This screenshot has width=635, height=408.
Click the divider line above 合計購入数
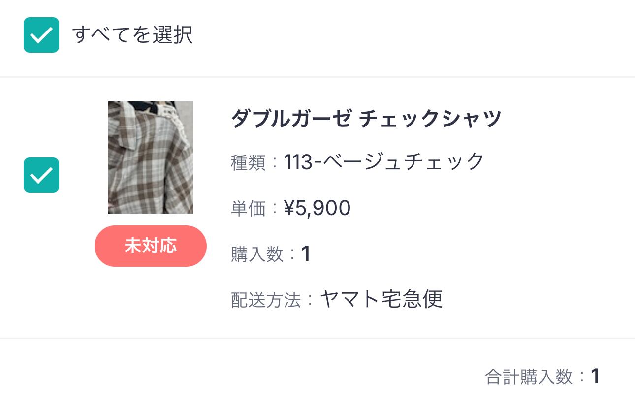point(317,338)
